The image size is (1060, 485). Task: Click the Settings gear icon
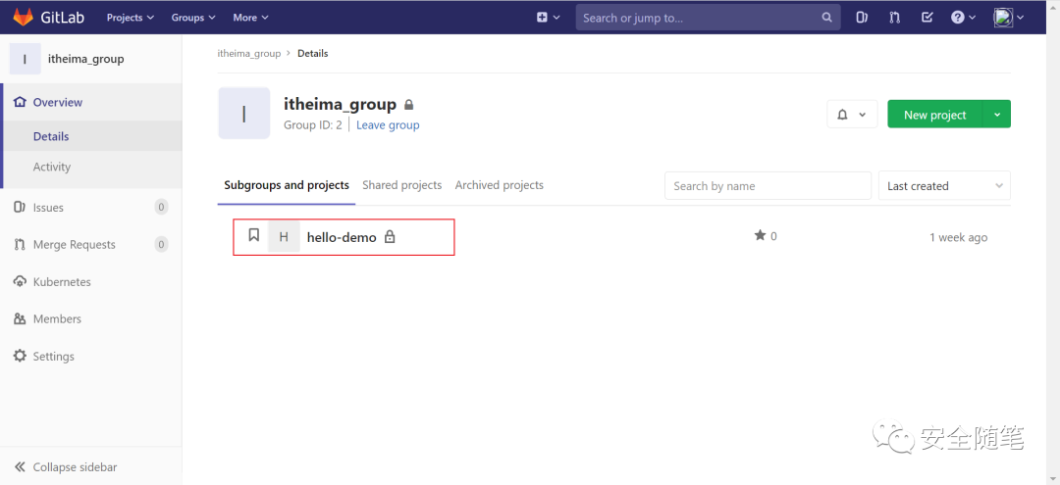click(x=20, y=356)
